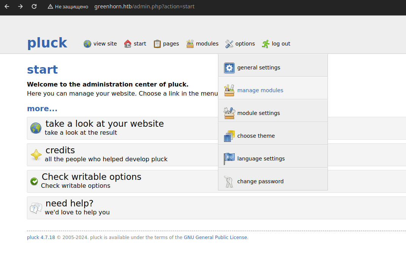
Task: Open the GNU General Public License link
Action: (x=215, y=238)
